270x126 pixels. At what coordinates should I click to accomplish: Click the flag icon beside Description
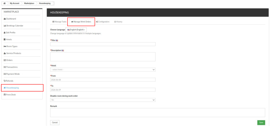(x=63, y=51)
